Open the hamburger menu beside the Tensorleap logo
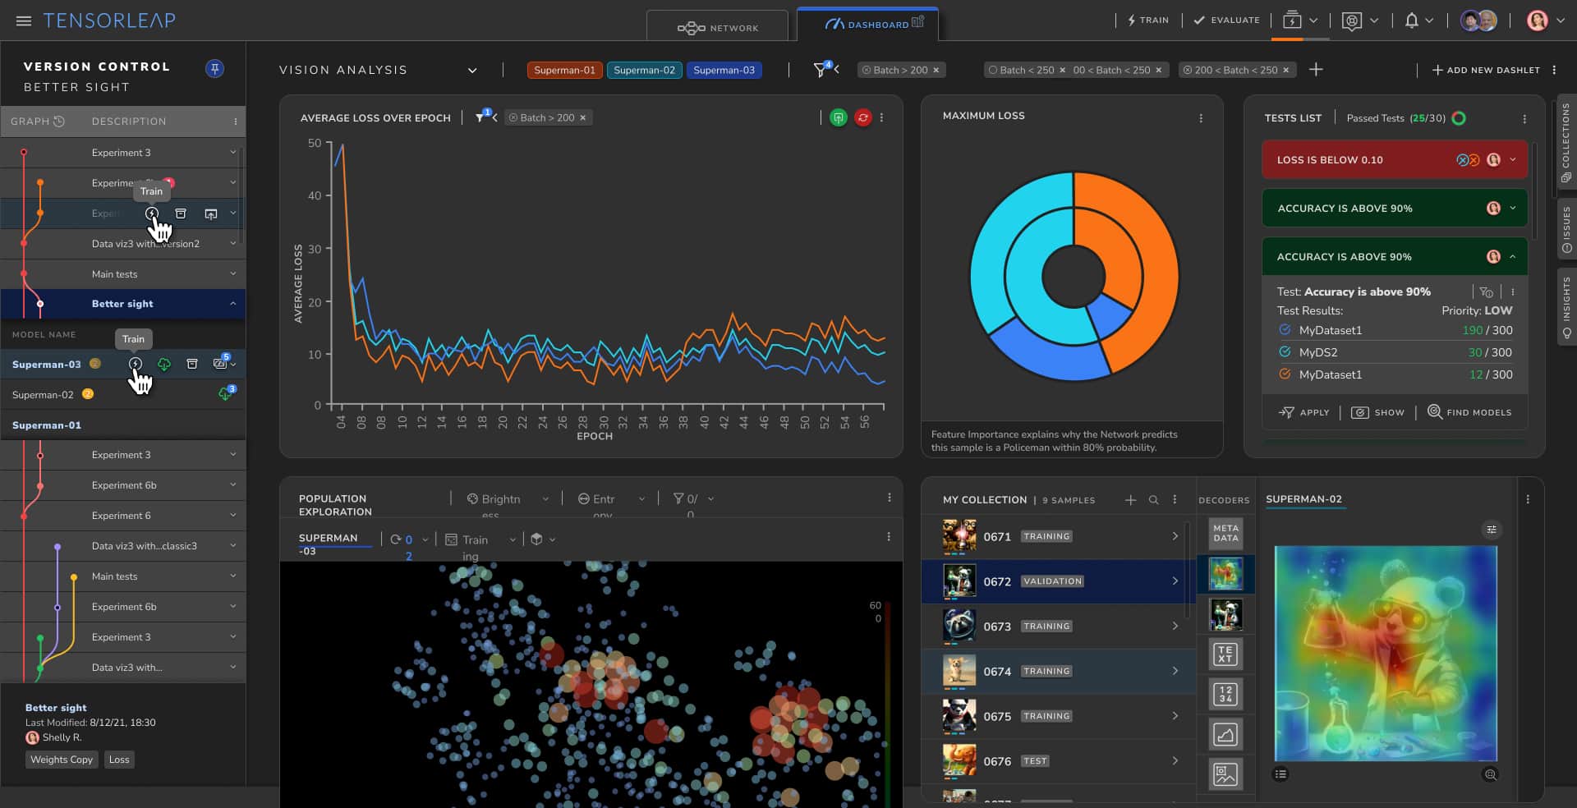Viewport: 1577px width, 808px height. coord(23,21)
